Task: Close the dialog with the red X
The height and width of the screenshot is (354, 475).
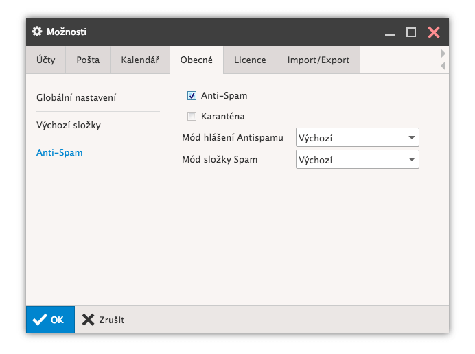Action: click(433, 32)
